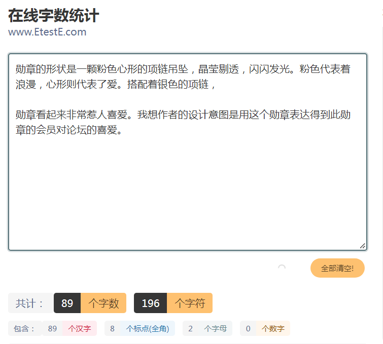This screenshot has height=344, width=383.
Task: Click inside the text input area
Action: (x=188, y=152)
